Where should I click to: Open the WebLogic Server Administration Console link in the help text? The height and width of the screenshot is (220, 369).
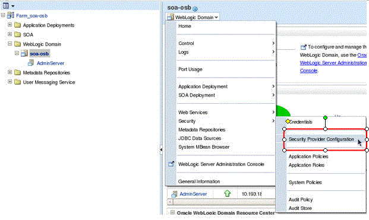pyautogui.click(x=333, y=63)
